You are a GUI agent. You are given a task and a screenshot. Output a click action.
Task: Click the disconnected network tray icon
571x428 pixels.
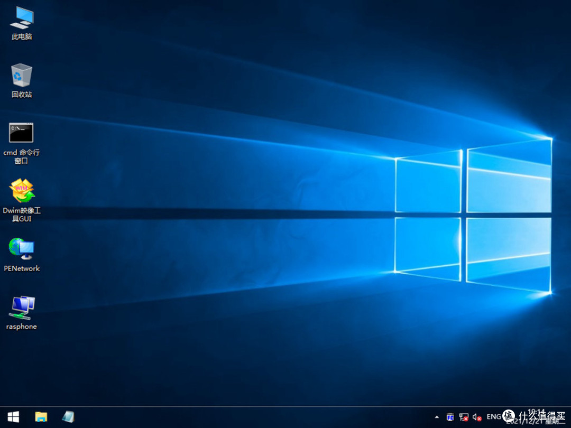point(464,417)
